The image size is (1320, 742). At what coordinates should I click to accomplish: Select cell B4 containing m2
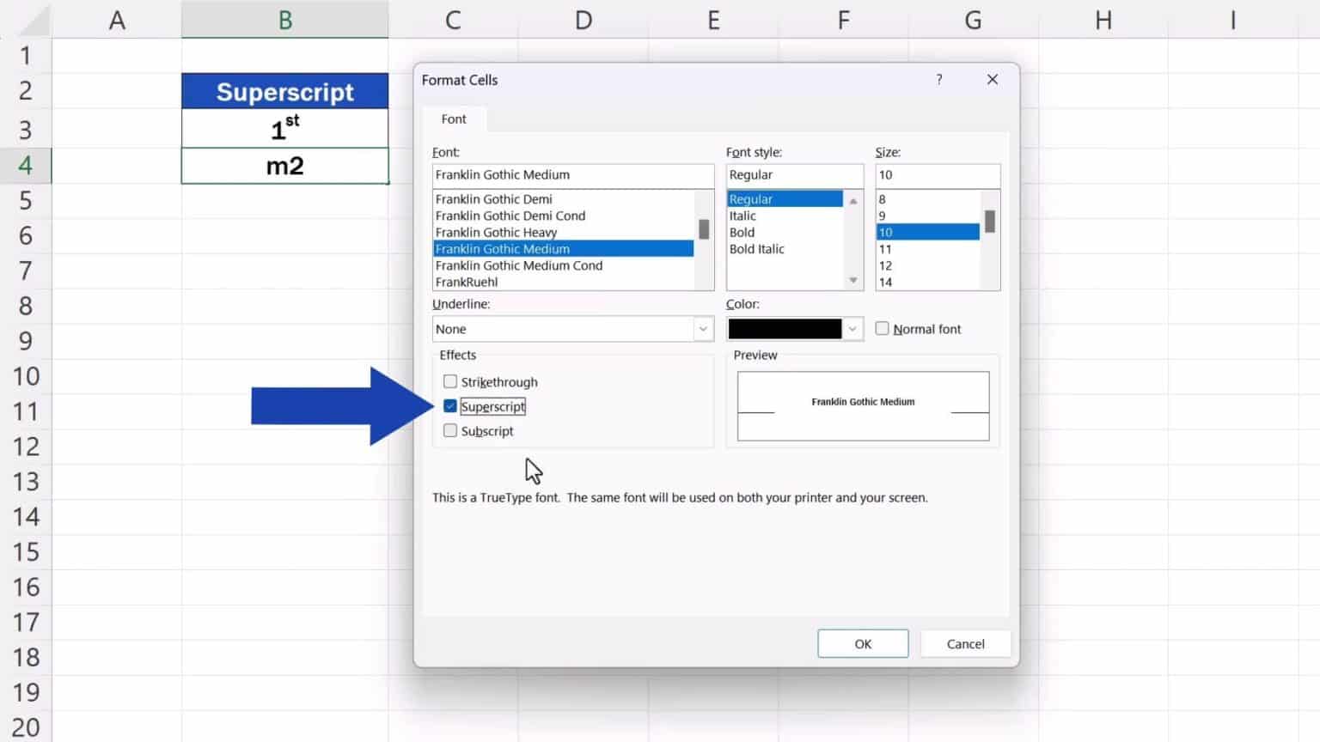click(x=284, y=166)
